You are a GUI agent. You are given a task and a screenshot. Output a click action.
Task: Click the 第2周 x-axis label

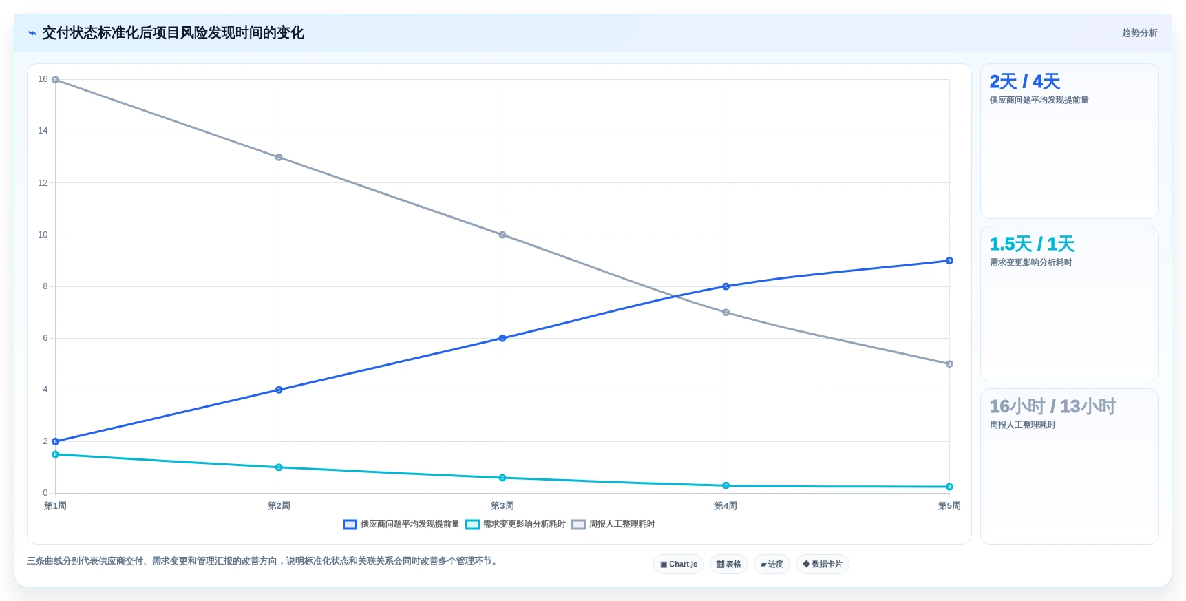279,506
